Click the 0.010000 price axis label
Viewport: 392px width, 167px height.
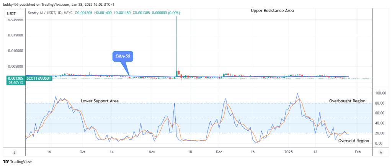click(x=16, y=51)
